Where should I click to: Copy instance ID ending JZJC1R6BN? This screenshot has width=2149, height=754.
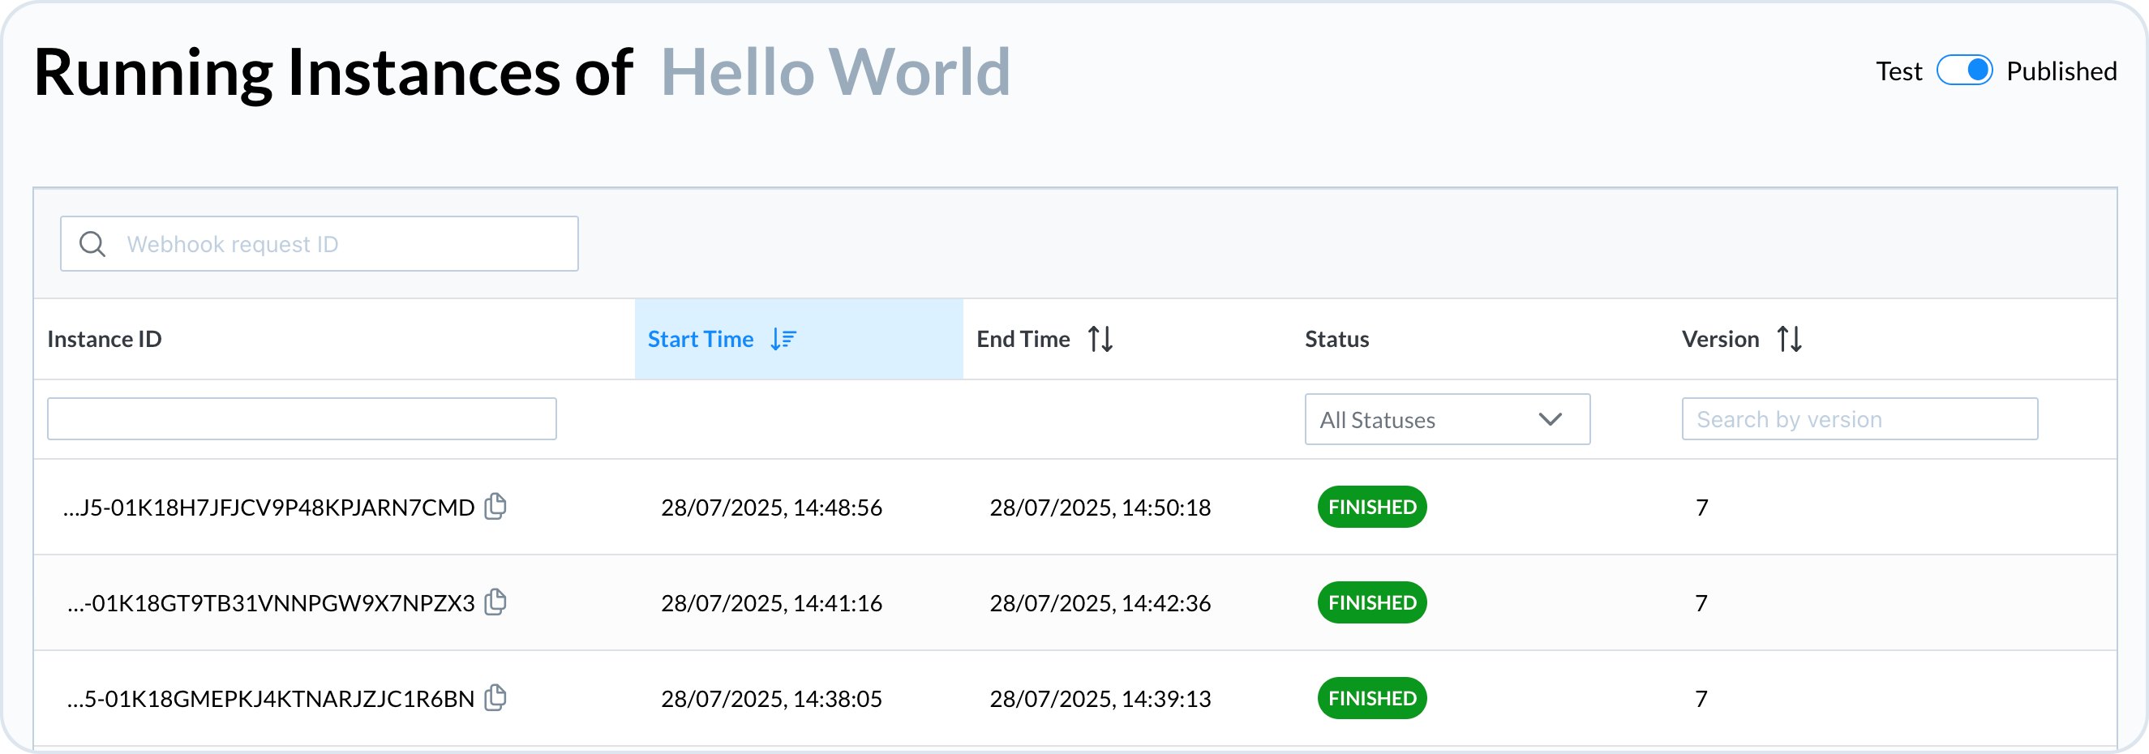[x=495, y=697]
